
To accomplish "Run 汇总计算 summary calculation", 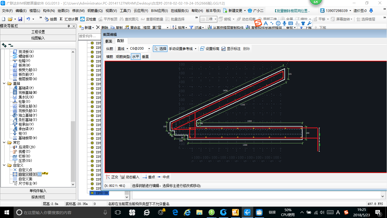I will tap(69, 19).
